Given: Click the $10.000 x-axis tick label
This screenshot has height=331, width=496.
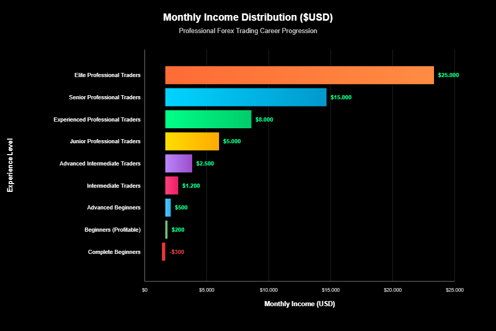Looking at the screenshot, I should click(269, 290).
